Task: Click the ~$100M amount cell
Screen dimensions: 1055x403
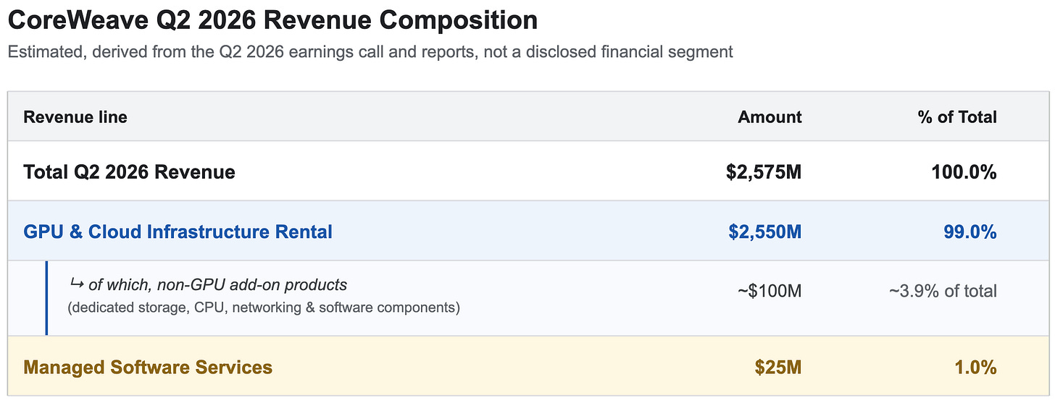Action: pos(770,292)
